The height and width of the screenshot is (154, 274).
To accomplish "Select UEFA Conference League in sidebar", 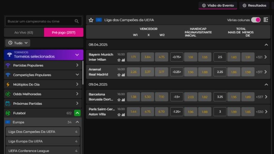I will (x=43, y=151).
